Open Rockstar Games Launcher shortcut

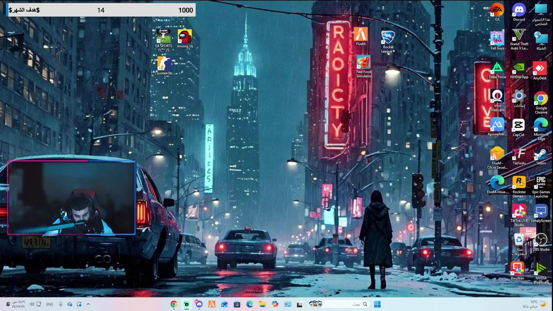point(519,187)
